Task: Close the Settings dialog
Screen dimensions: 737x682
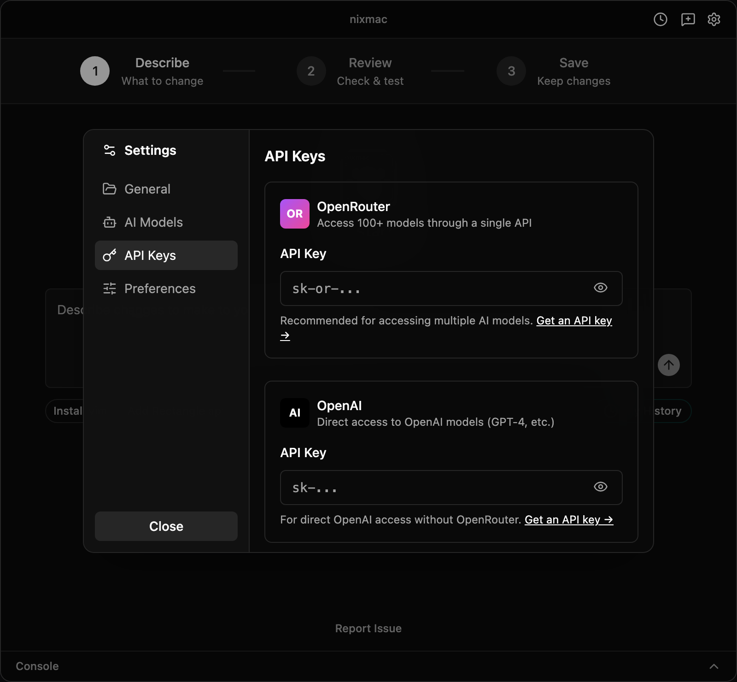Action: 166,526
